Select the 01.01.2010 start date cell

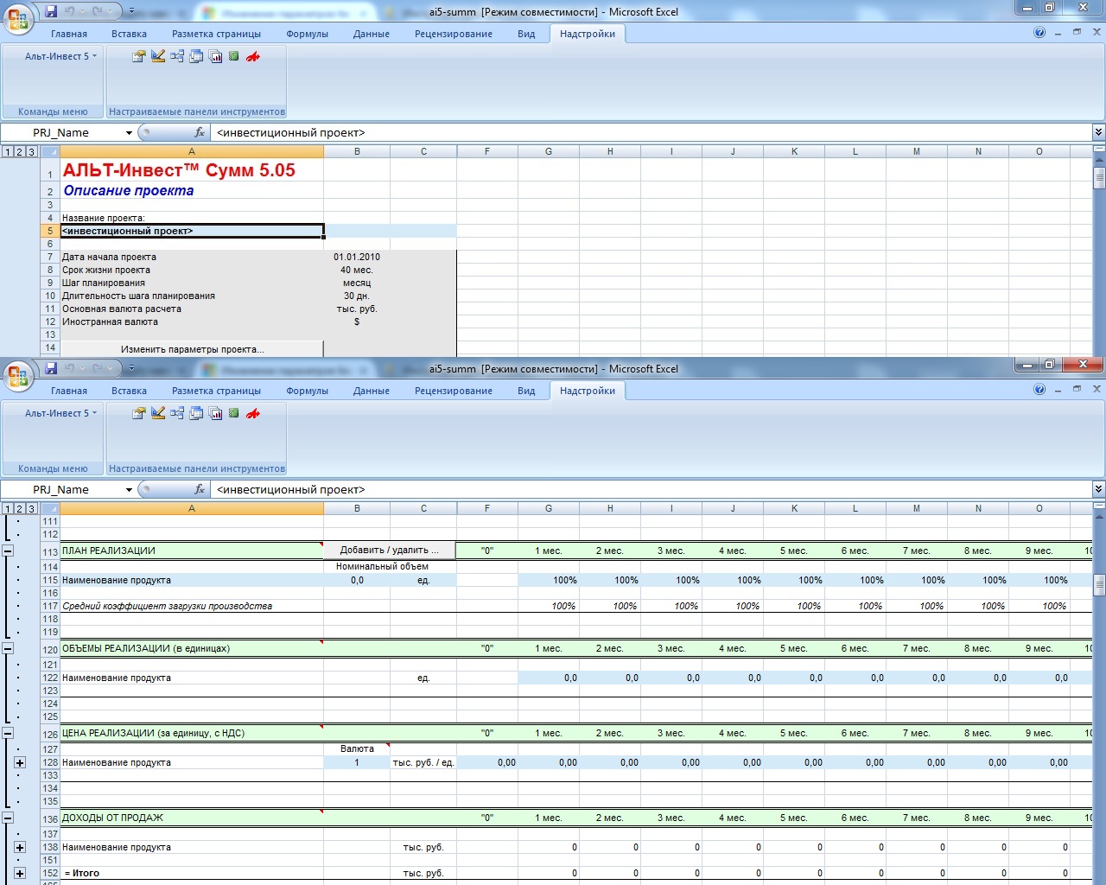point(357,257)
